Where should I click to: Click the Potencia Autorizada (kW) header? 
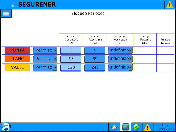[x=95, y=40]
